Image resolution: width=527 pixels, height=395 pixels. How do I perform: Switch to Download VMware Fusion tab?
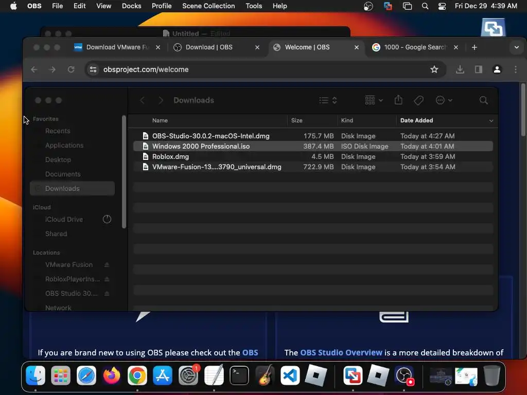click(x=117, y=47)
